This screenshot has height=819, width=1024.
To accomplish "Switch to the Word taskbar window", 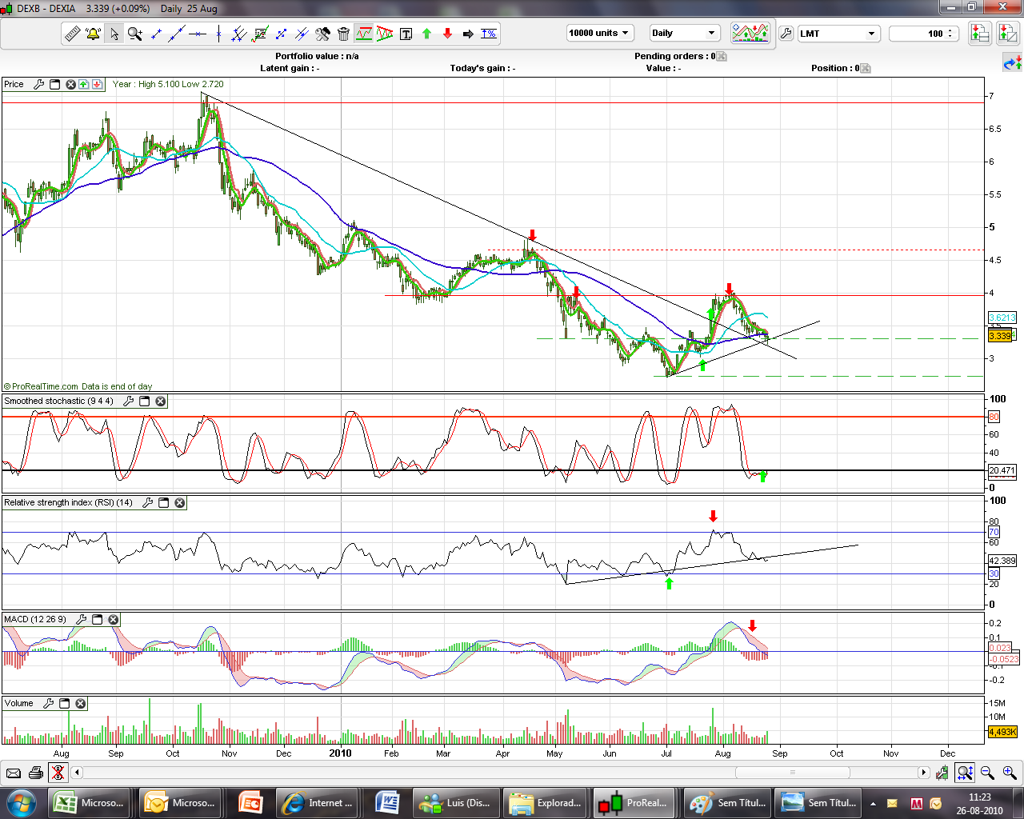I will 386,802.
